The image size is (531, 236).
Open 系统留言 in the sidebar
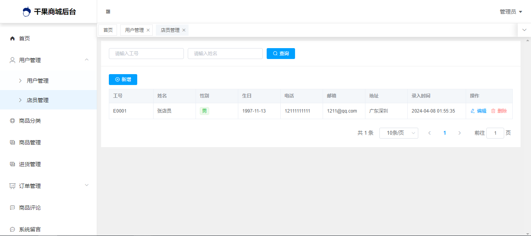[x=30, y=229]
